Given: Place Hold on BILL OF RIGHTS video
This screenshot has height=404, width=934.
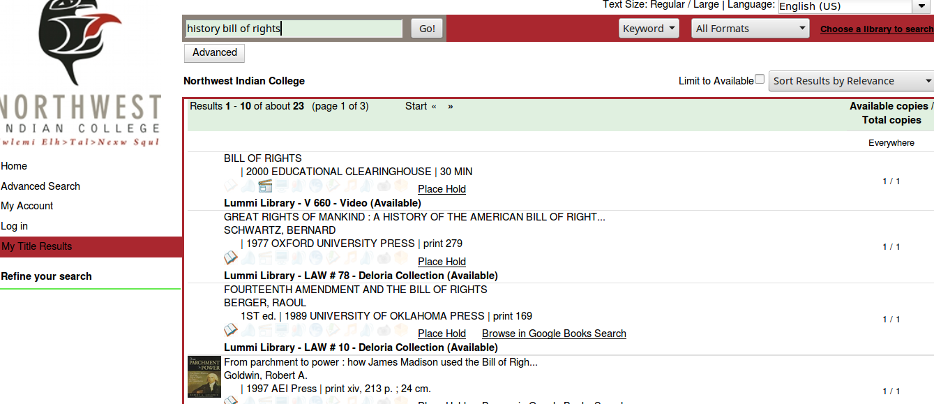Looking at the screenshot, I should pyautogui.click(x=442, y=189).
